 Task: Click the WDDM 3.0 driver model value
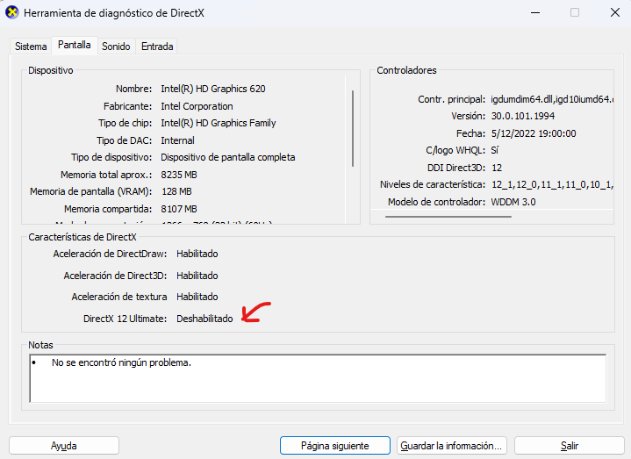(513, 202)
